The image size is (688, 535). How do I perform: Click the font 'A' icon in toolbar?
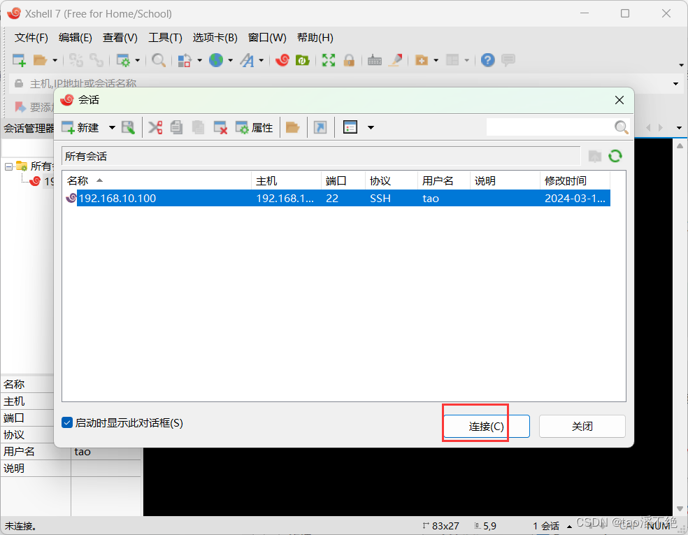247,60
